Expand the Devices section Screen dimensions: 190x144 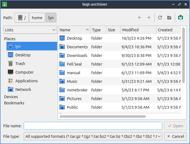click(x=11, y=97)
